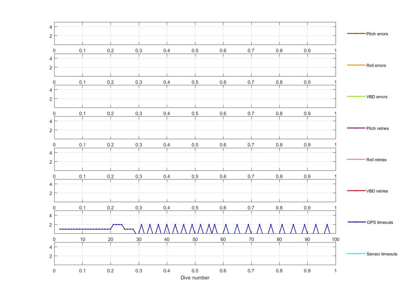This screenshot has height=298, width=417.
Task: Click tick label '90' on GPS timeouts axis
Action: pyautogui.click(x=308, y=239)
